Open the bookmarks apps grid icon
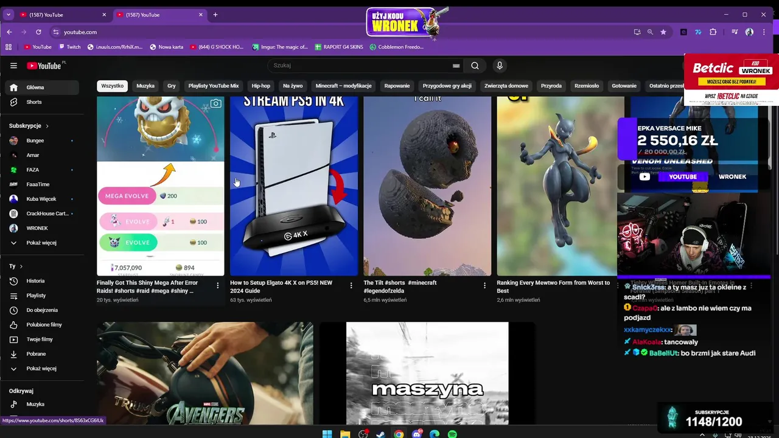 coord(9,47)
